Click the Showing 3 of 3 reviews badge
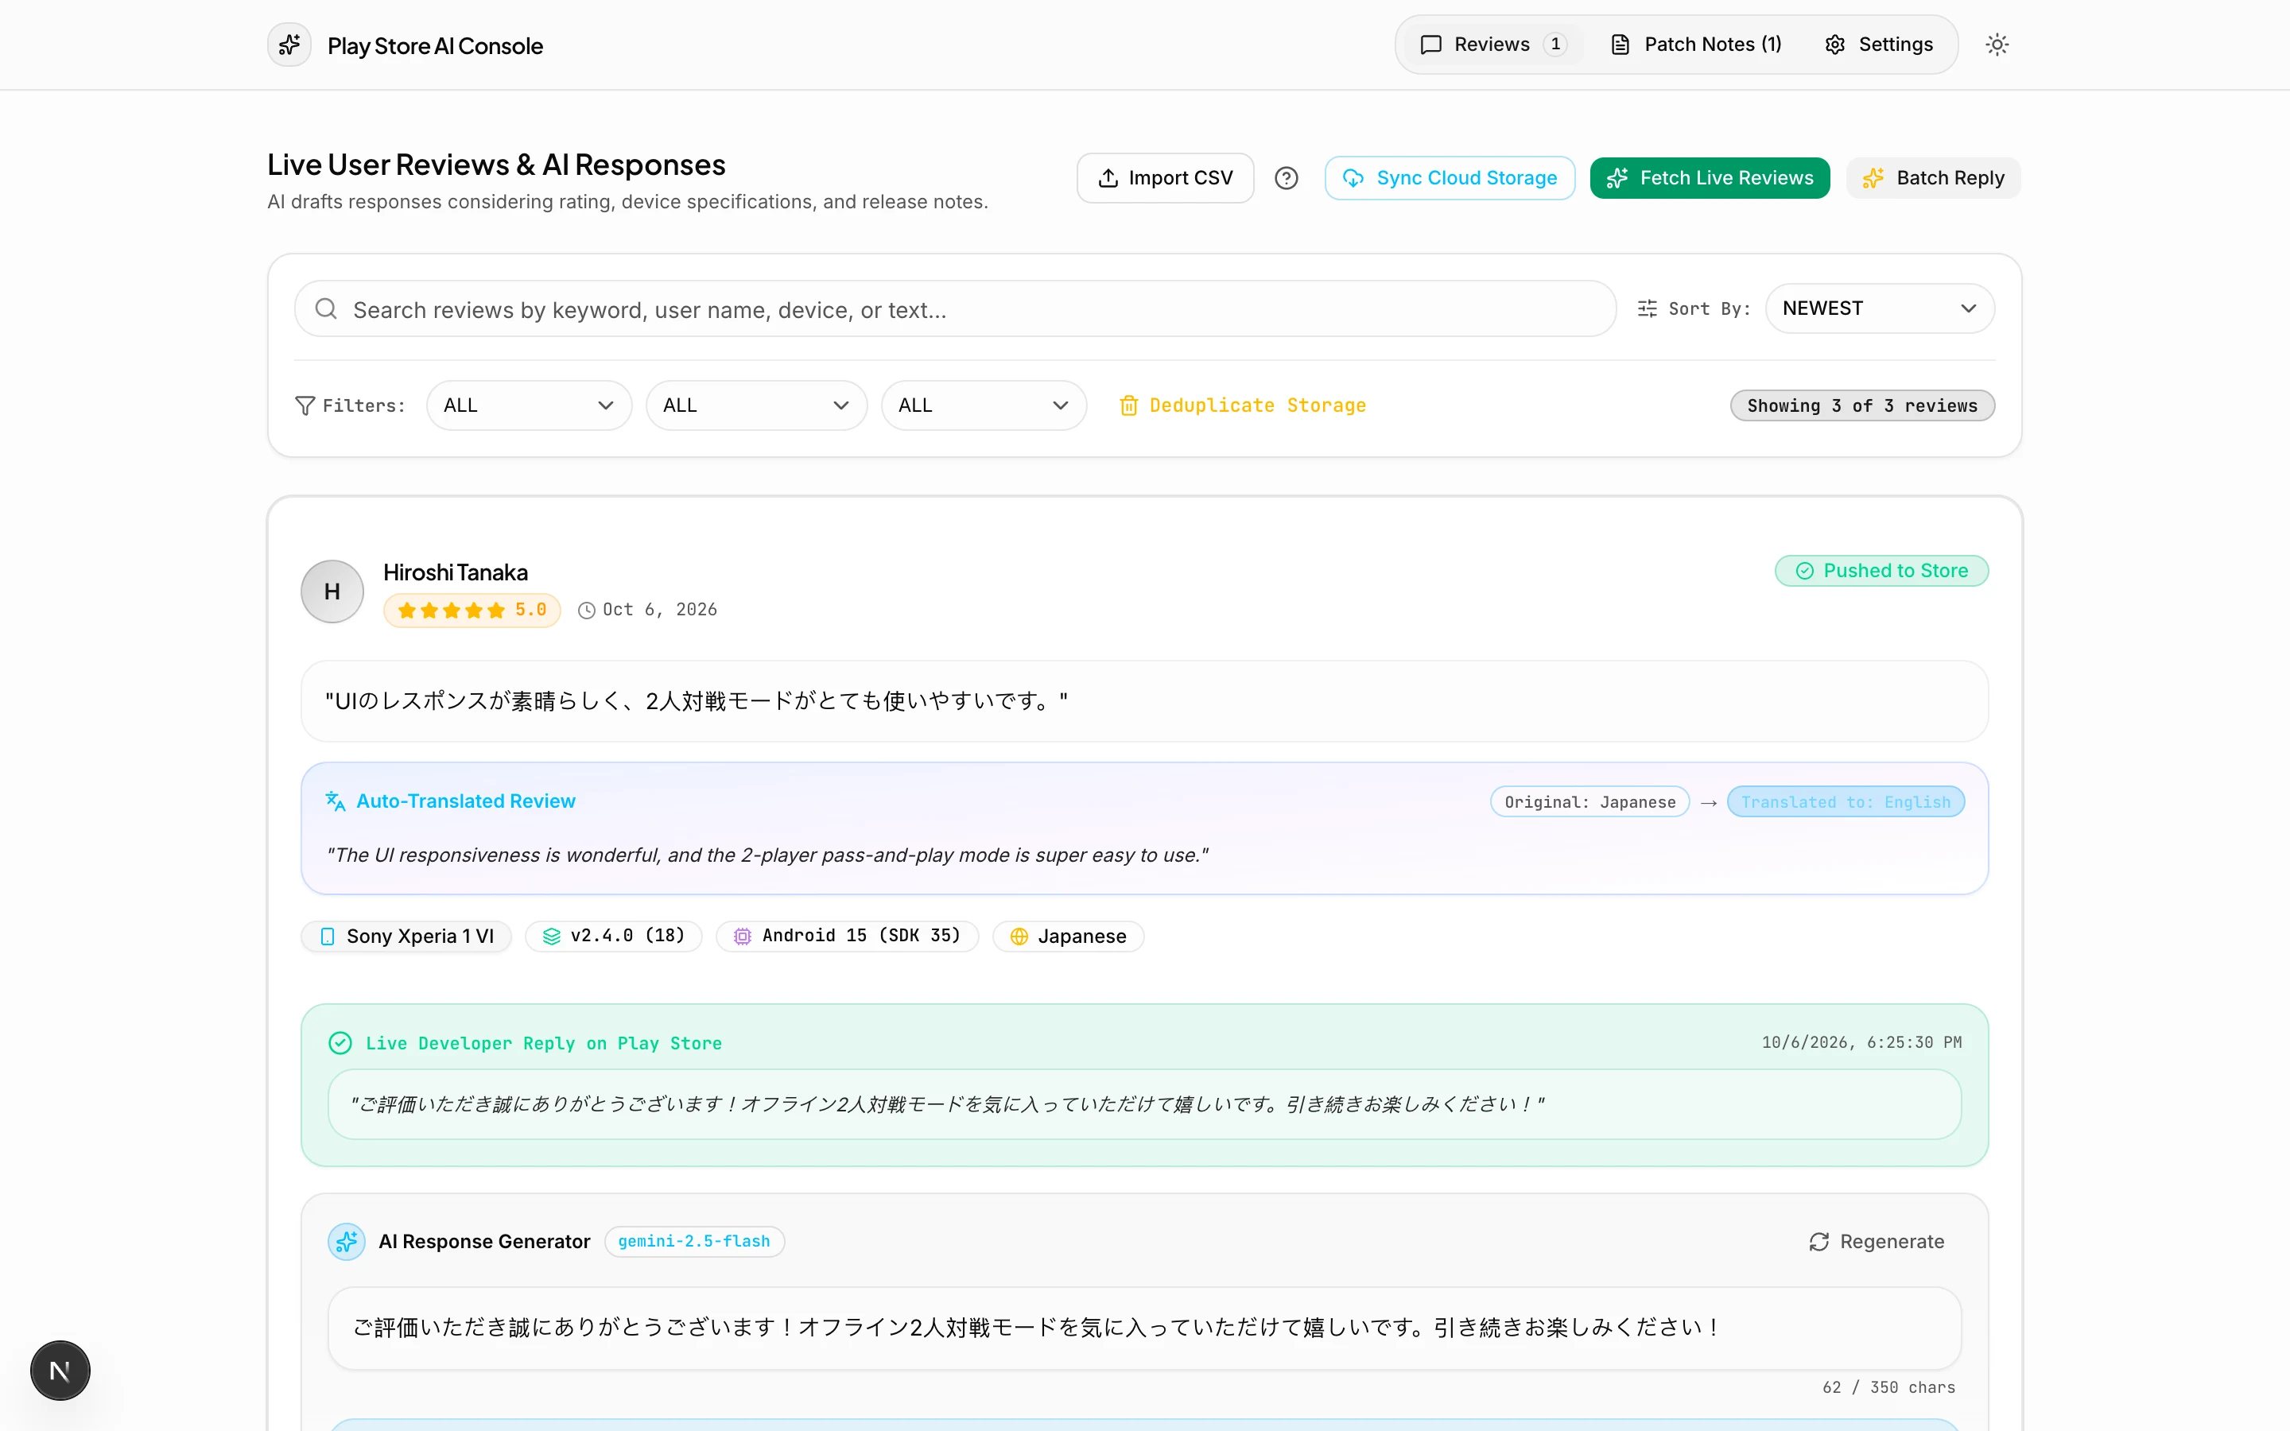This screenshot has height=1431, width=2290. pyautogui.click(x=1861, y=405)
